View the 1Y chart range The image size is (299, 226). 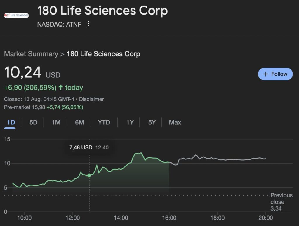click(130, 122)
